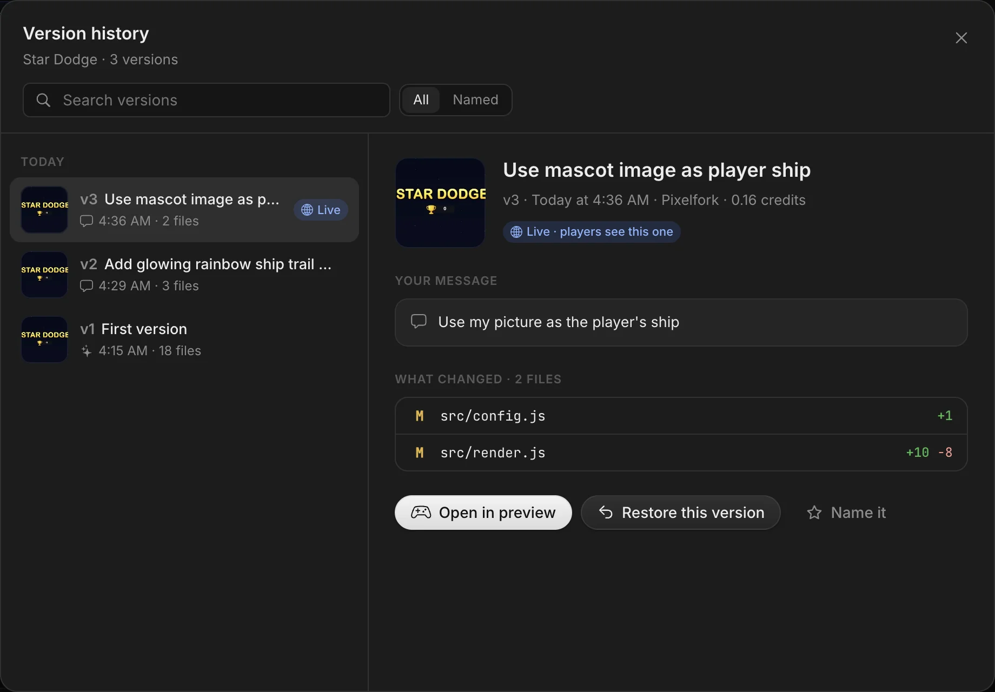Select the v2 Add glowing rainbow ship trail version
This screenshot has height=692, width=995.
184,275
